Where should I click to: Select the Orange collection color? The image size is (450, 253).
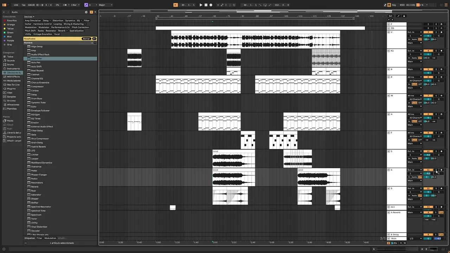(x=11, y=25)
